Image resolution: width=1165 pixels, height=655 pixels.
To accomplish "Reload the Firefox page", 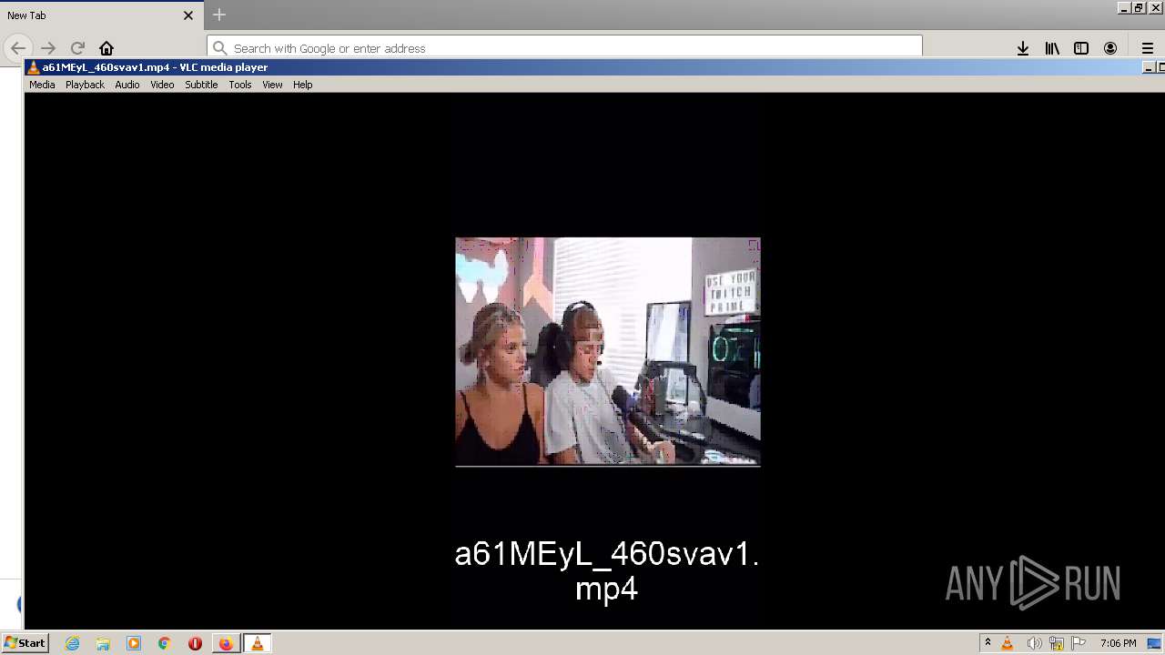I will (77, 48).
